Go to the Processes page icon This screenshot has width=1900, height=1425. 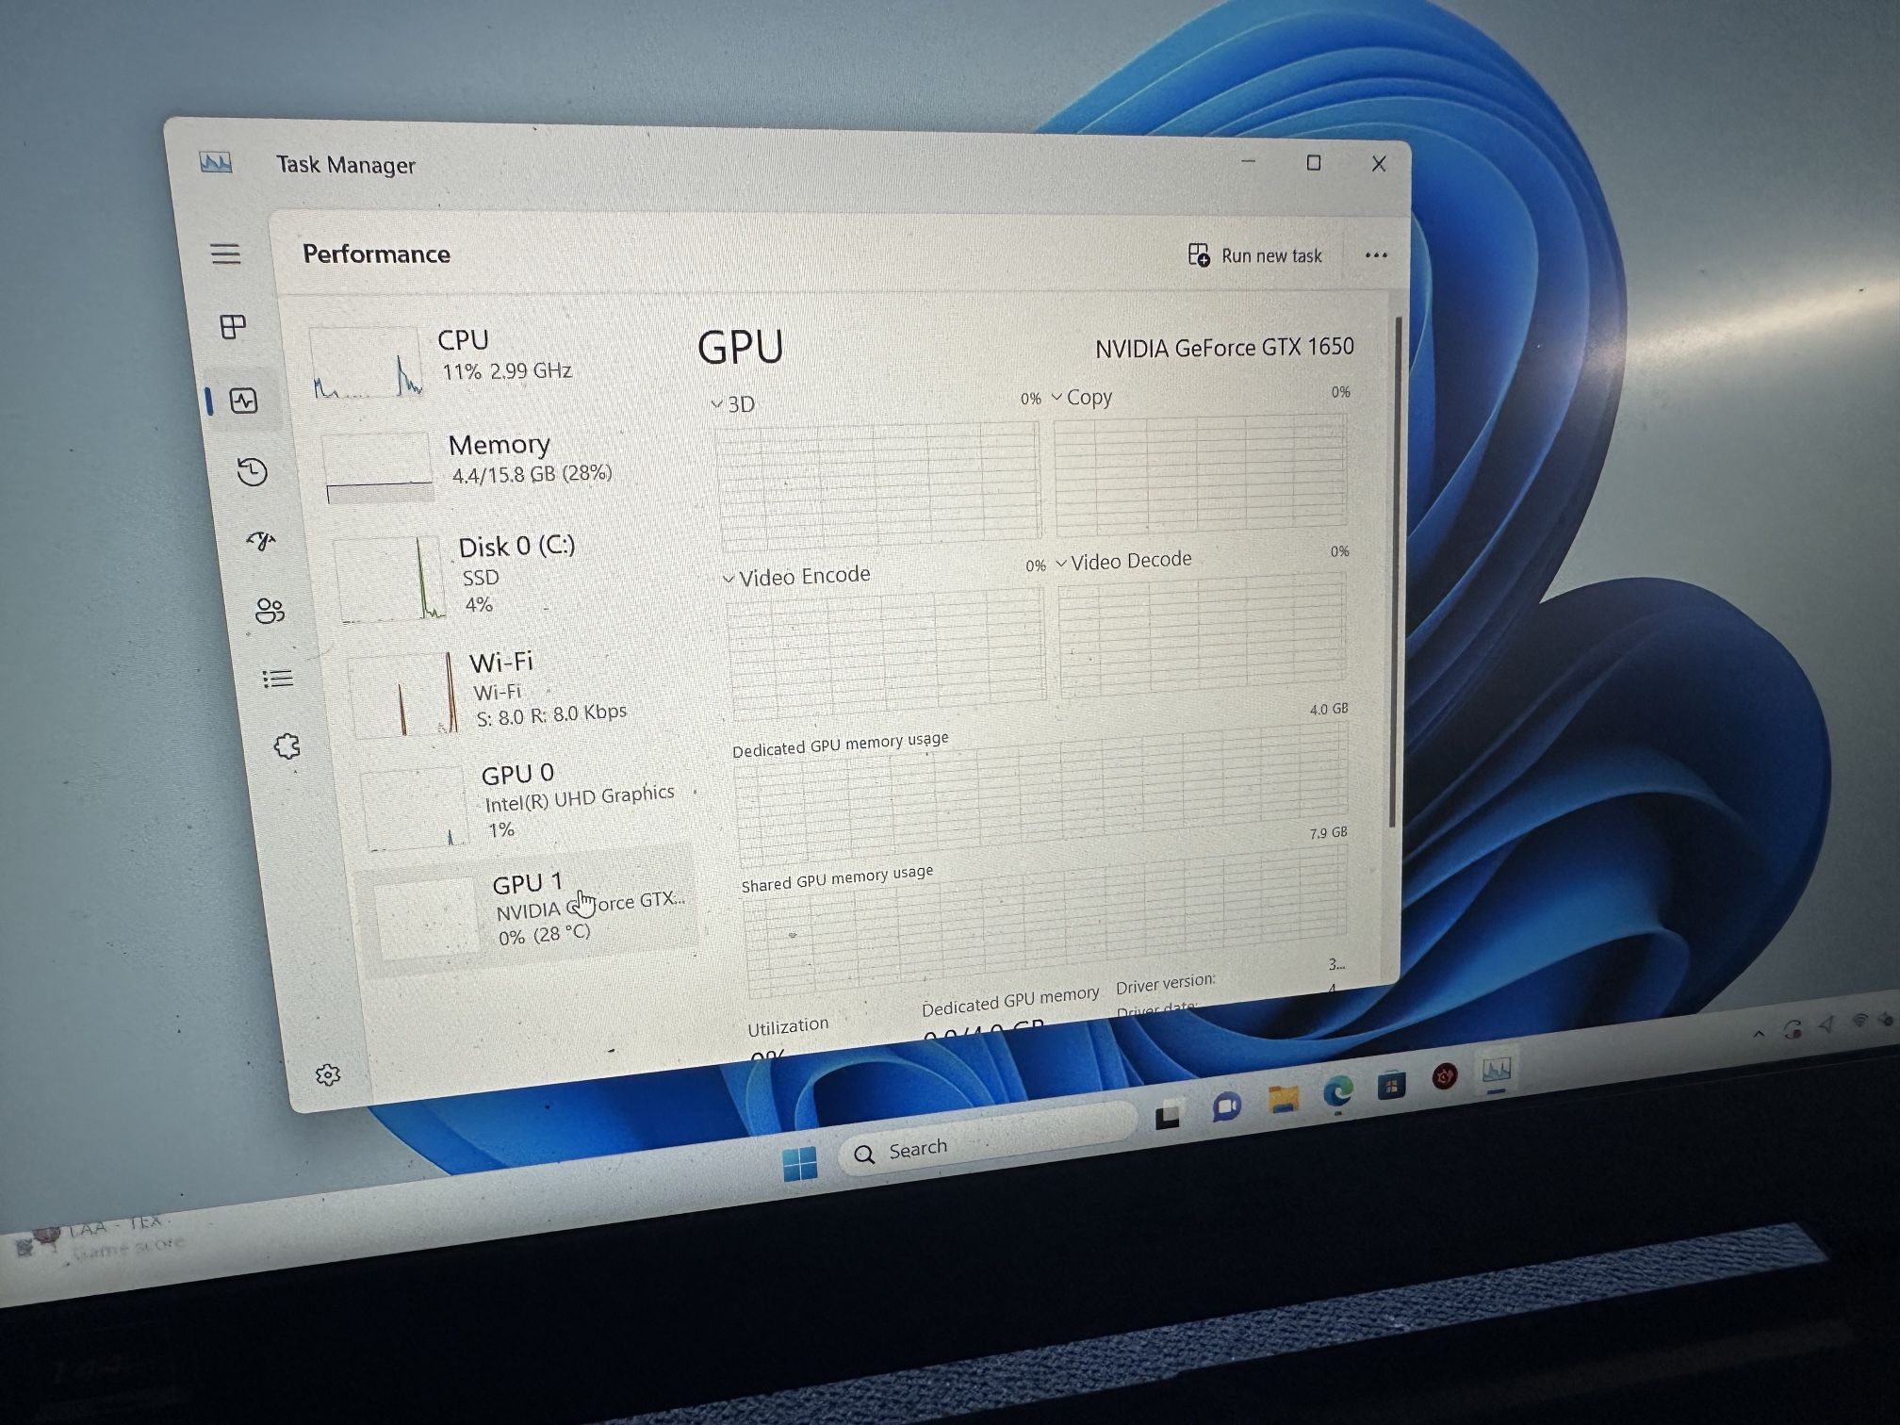pyautogui.click(x=233, y=327)
